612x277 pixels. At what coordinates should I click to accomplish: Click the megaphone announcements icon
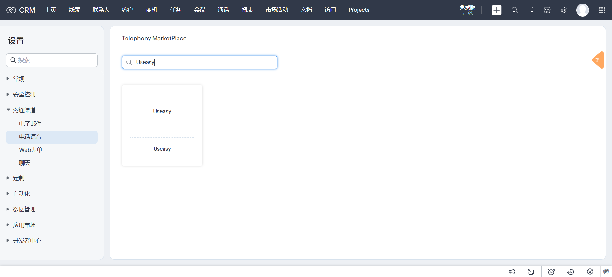512,272
